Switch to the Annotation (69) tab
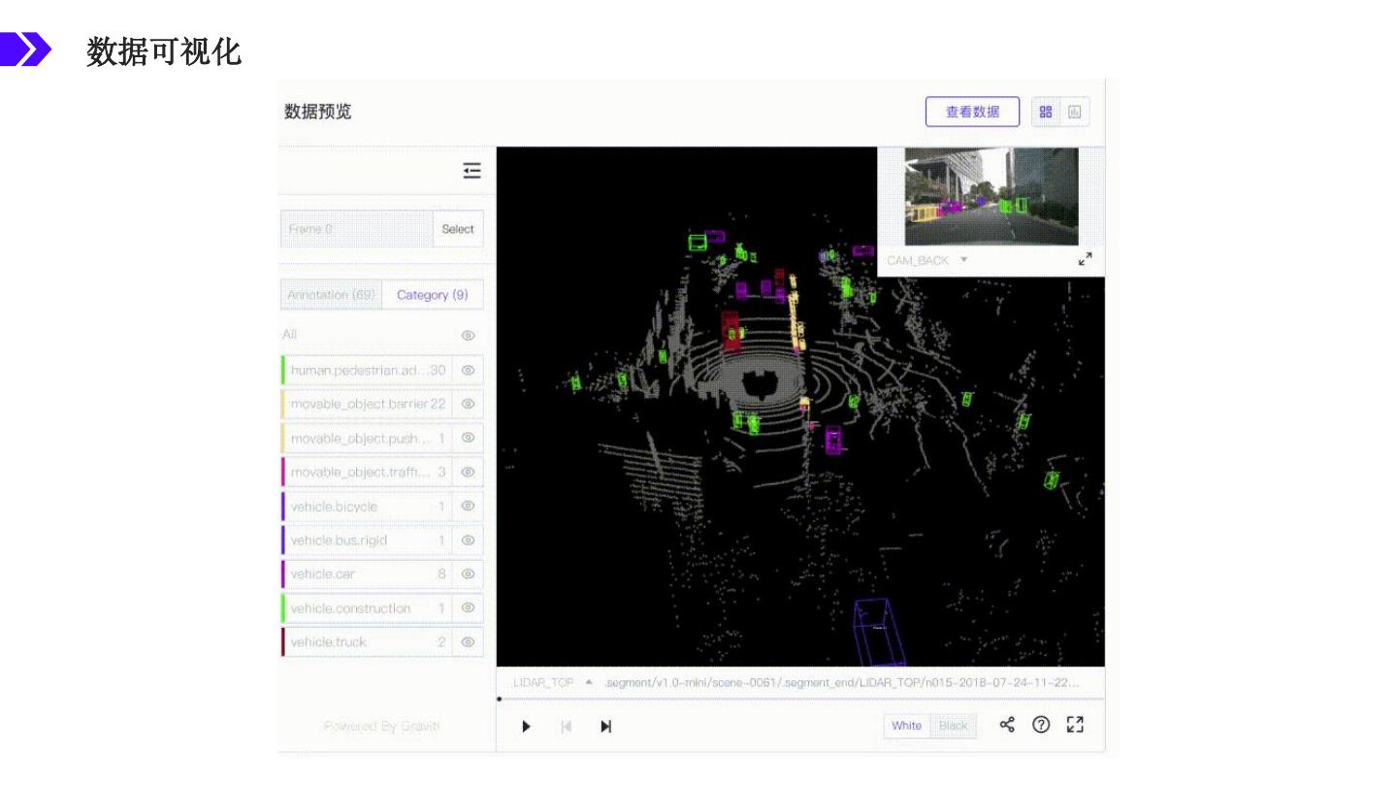The height and width of the screenshot is (786, 1397). coord(331,295)
